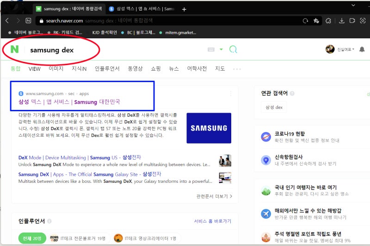Click the green search magnifier icon
The image size is (370, 246).
coord(233,49)
